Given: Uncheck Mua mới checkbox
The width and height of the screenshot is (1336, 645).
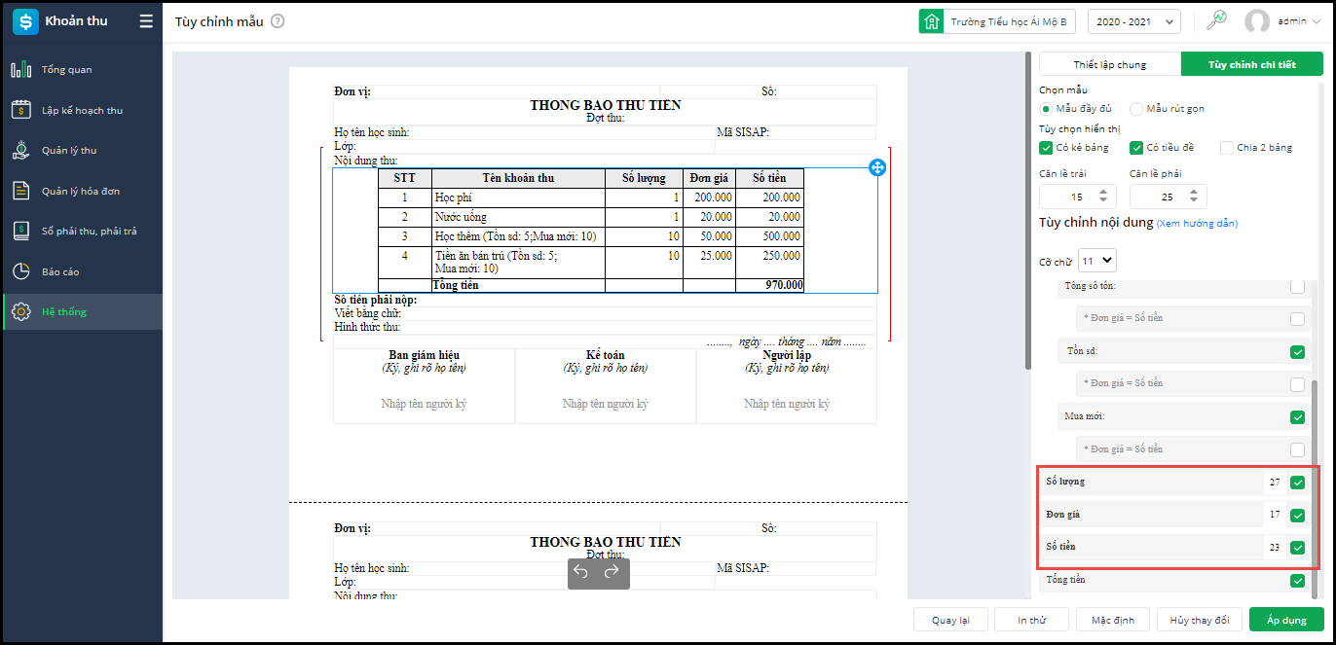Looking at the screenshot, I should 1297,418.
